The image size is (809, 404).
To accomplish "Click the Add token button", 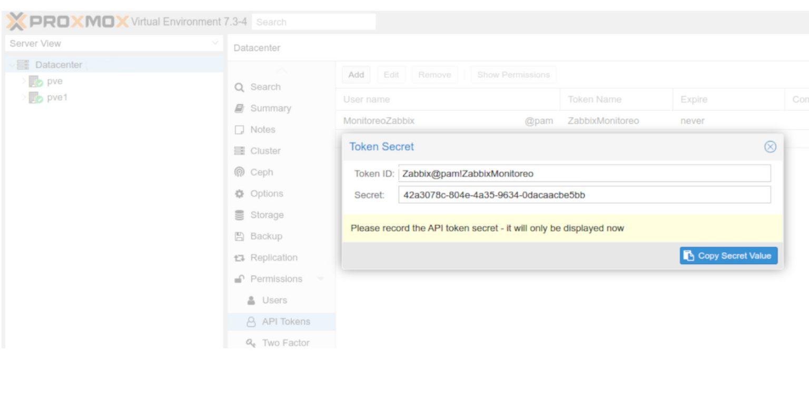I will coord(356,74).
